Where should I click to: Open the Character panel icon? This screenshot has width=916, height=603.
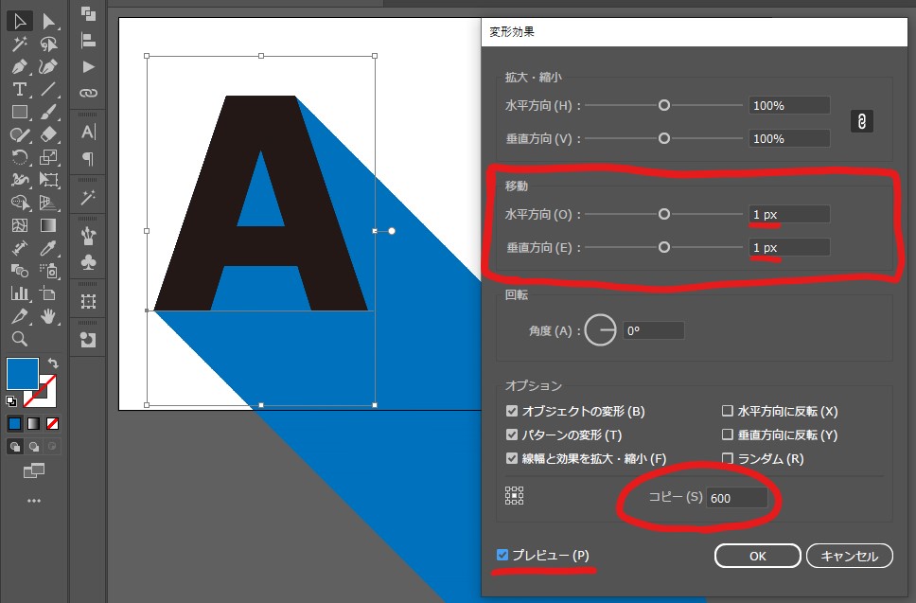point(88,132)
